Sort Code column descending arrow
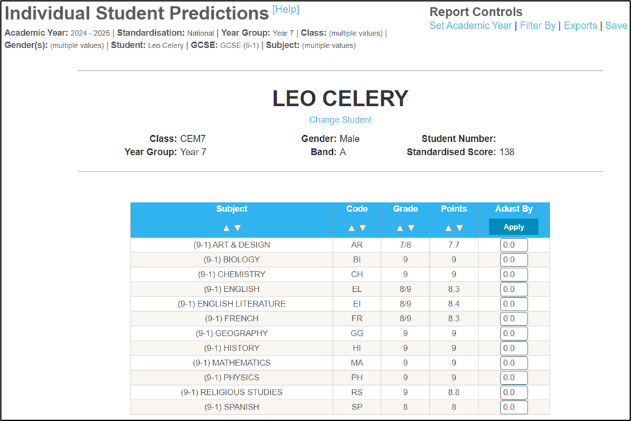The image size is (631, 421). point(362,228)
